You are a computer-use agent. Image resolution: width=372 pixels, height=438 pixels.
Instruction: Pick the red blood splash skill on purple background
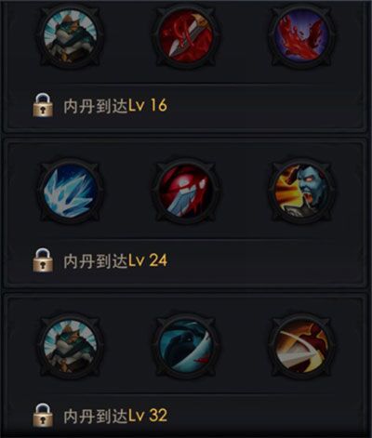tap(301, 35)
